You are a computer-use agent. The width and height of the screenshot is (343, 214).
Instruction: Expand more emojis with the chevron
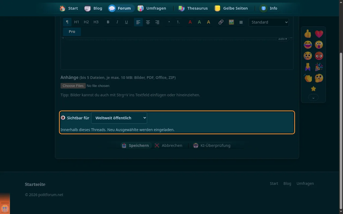313,98
